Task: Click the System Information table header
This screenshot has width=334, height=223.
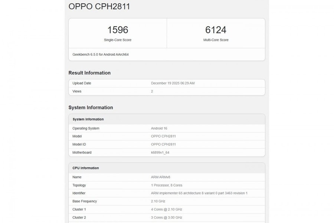Action: (x=88, y=119)
